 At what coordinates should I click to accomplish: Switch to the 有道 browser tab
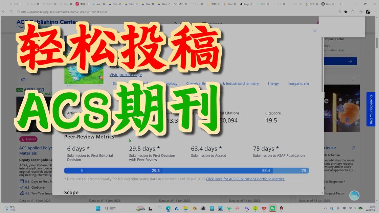(82, 4)
